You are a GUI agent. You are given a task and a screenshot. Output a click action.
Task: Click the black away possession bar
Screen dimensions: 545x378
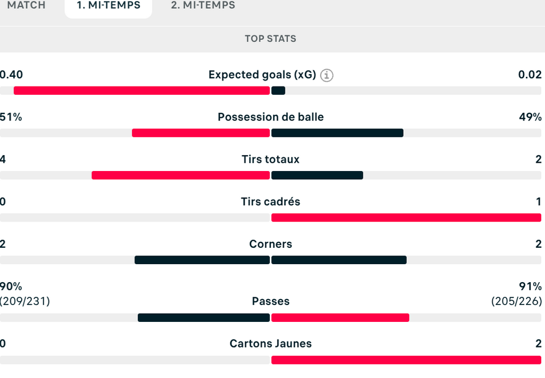pyautogui.click(x=337, y=133)
